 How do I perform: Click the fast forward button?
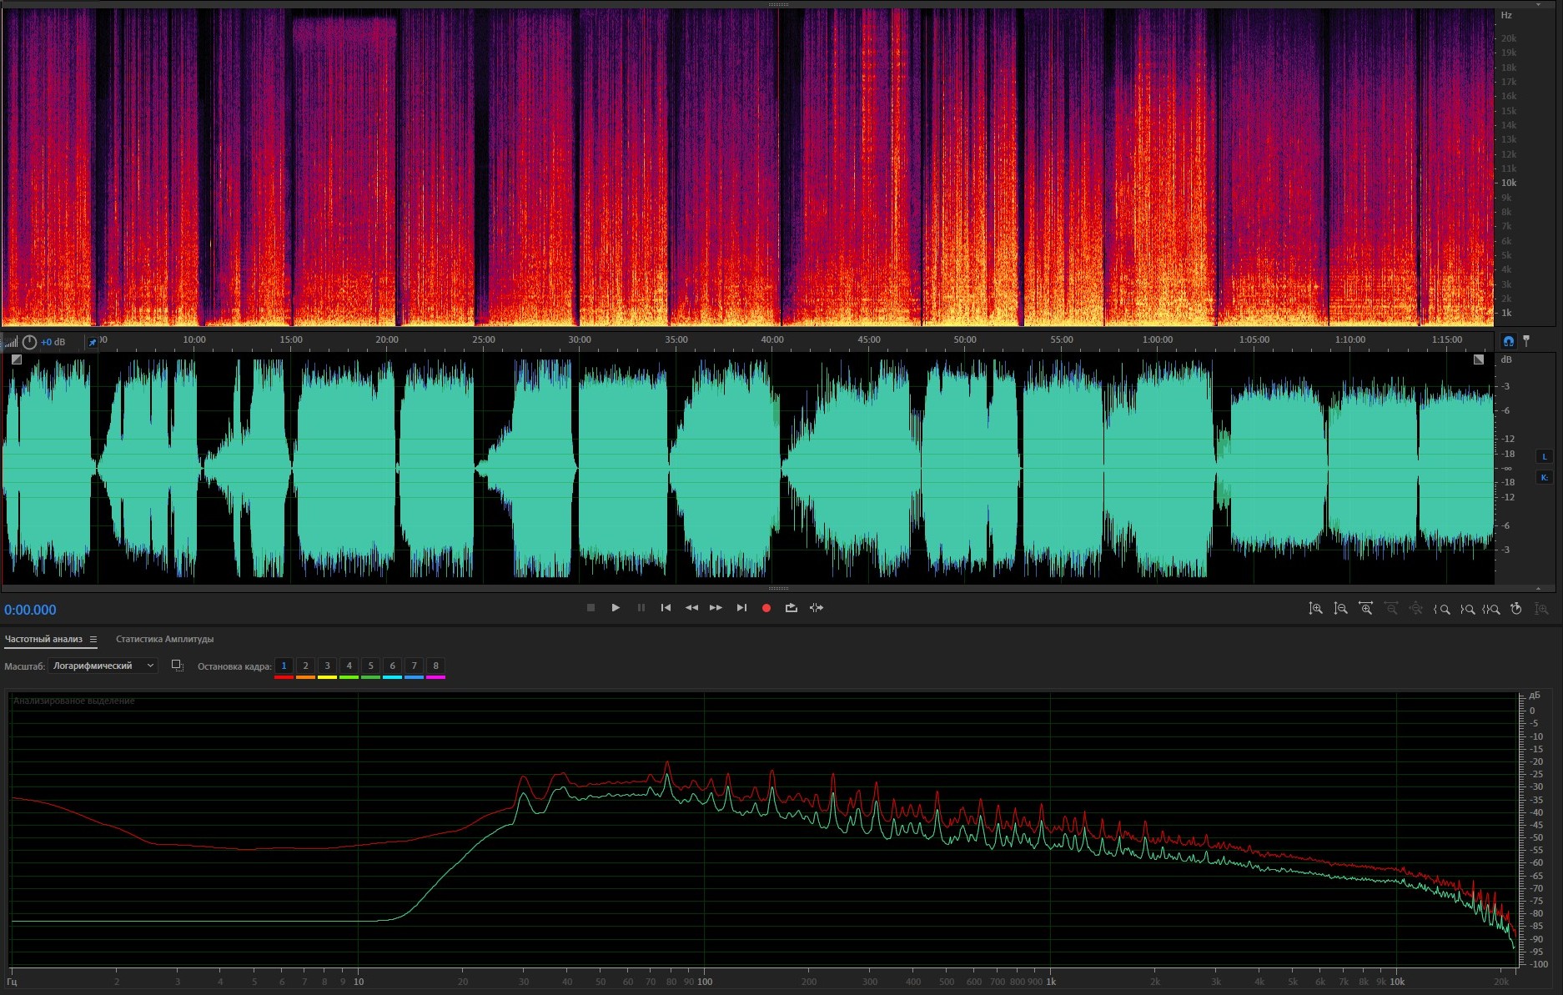(x=716, y=608)
